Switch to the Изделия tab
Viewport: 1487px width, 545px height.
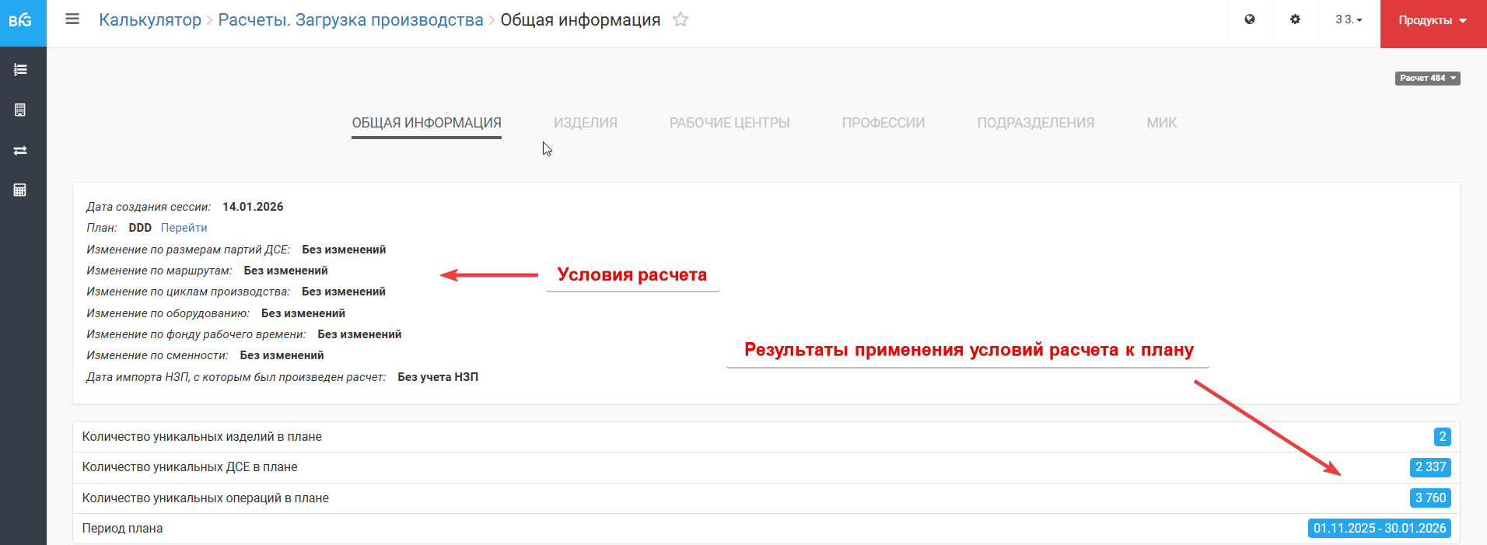point(585,123)
